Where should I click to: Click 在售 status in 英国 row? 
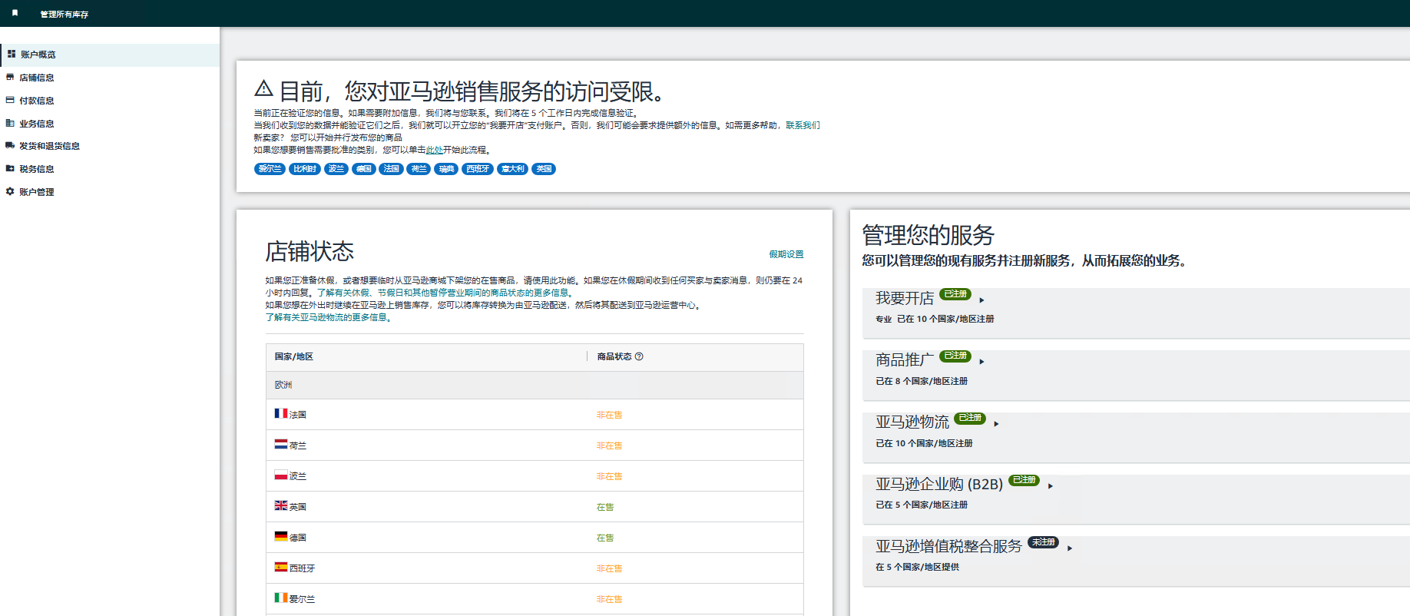pyautogui.click(x=605, y=507)
